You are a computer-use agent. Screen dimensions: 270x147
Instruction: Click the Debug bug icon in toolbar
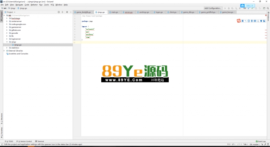coord(229,8)
